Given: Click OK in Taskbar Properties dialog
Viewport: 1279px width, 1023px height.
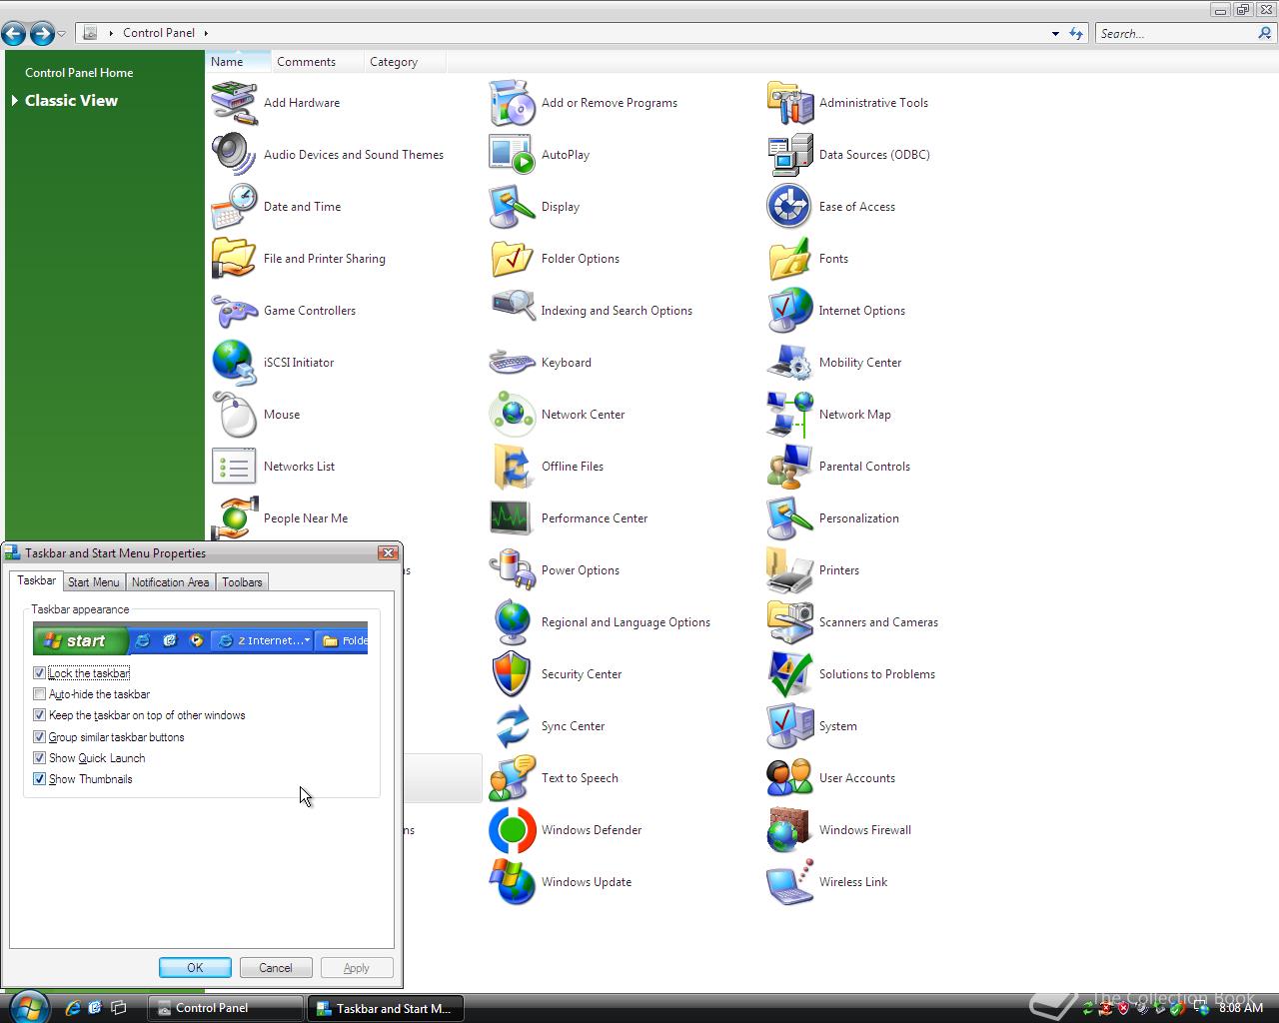Looking at the screenshot, I should (x=195, y=968).
